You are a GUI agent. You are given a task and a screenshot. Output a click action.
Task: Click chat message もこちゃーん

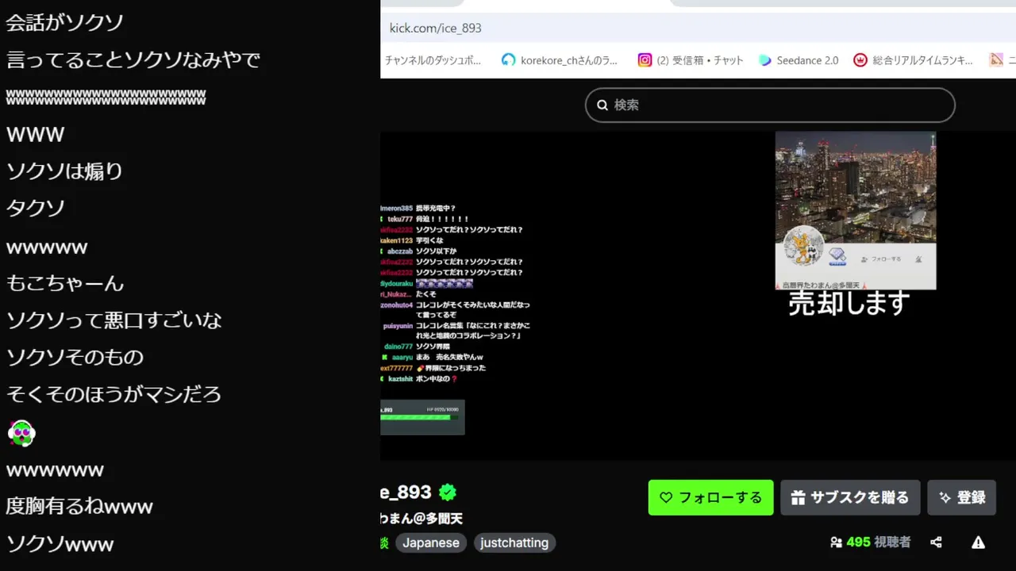pyautogui.click(x=65, y=282)
